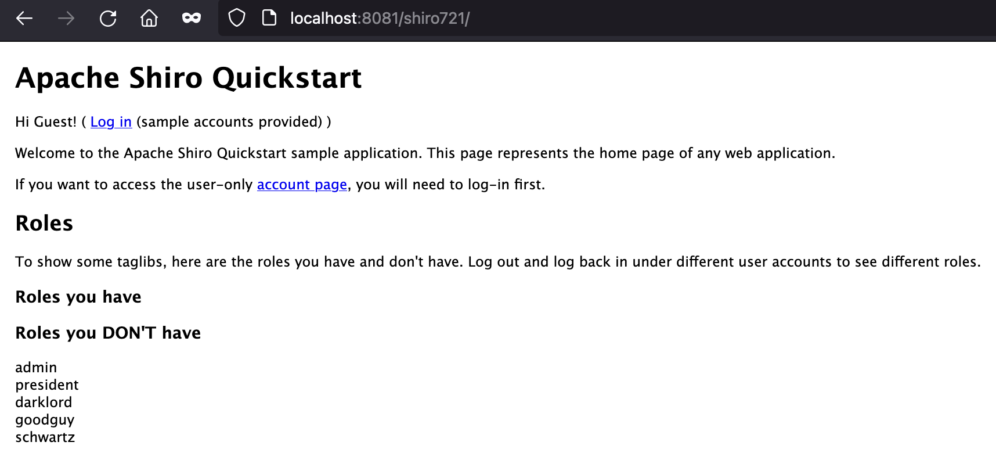Reload the page with the refresh icon
Screen dimensions: 996x460
[x=108, y=19]
